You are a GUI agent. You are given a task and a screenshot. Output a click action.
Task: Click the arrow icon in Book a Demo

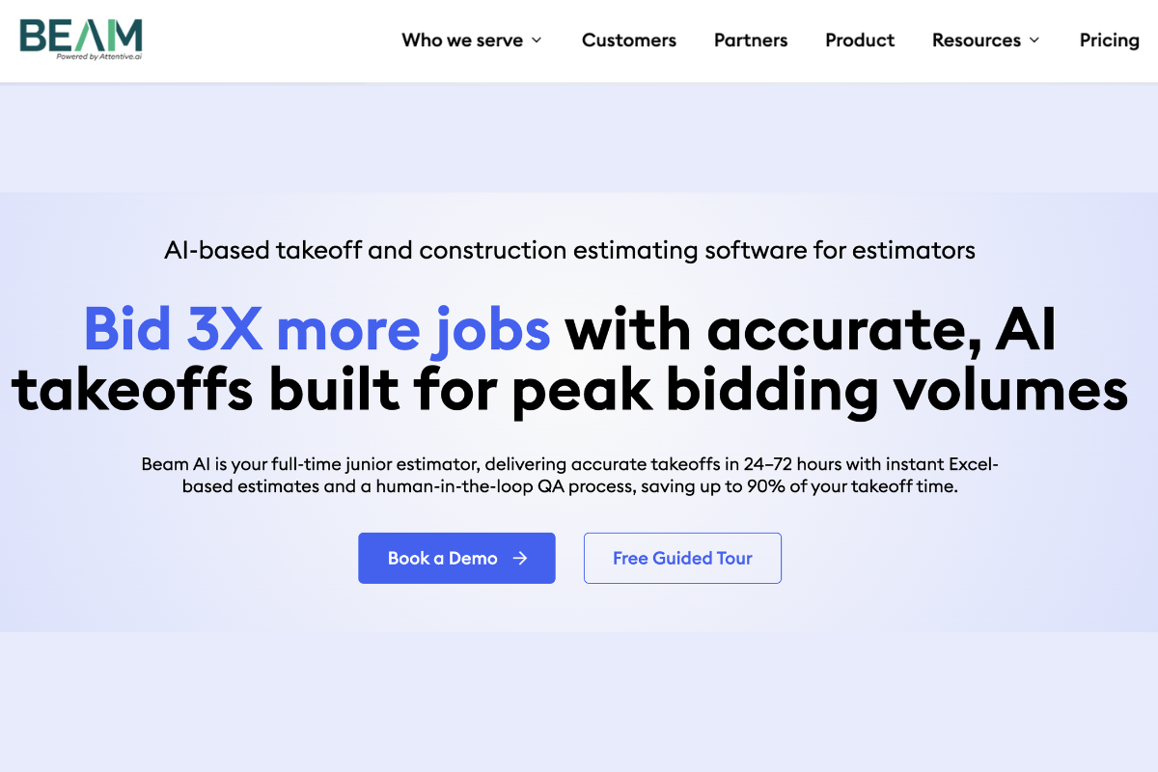pos(520,558)
